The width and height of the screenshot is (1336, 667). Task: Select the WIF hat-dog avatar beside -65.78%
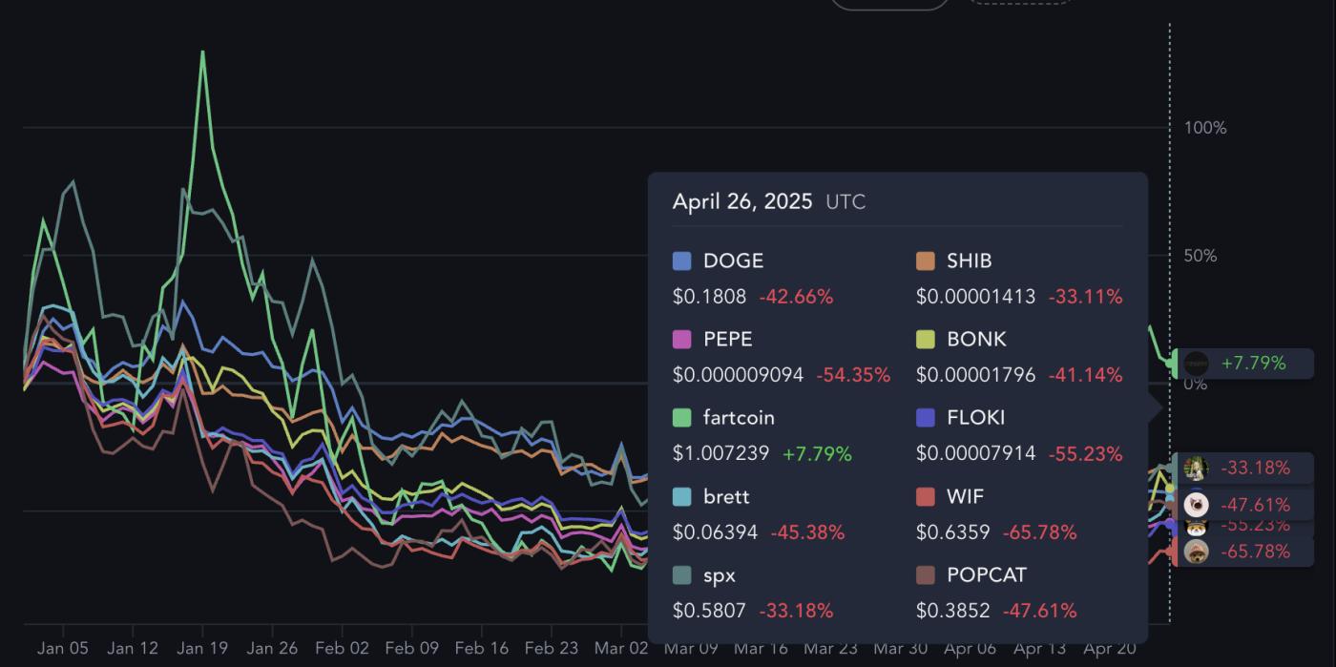[1196, 552]
